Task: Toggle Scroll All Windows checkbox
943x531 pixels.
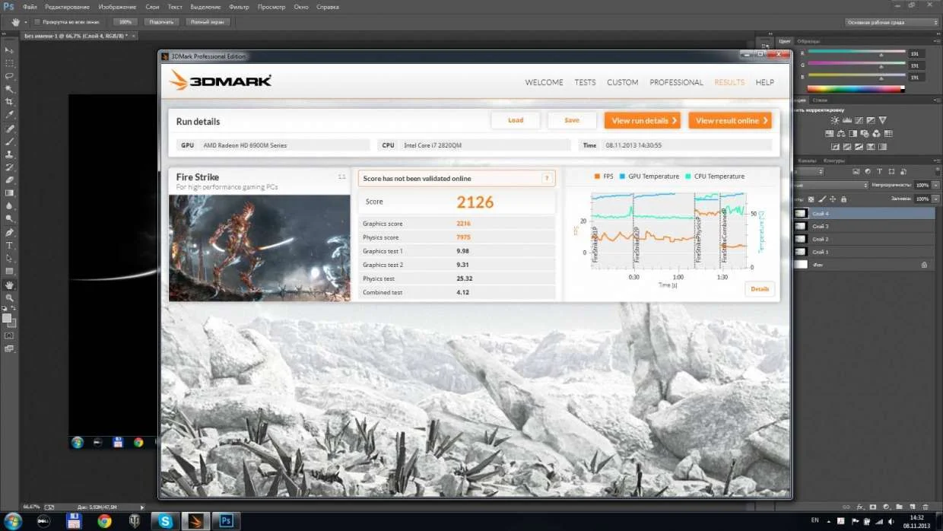Action: pyautogui.click(x=37, y=22)
